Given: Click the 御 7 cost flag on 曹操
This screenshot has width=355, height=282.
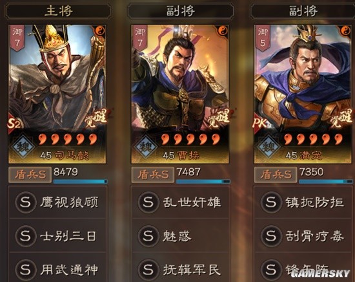Looking at the screenshot, I should click(140, 38).
